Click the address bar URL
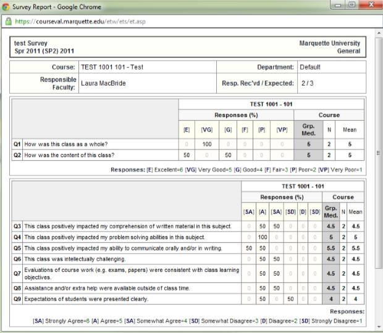This screenshot has width=383, height=333. (80, 22)
